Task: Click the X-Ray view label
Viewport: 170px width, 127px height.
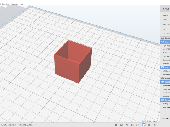Action: tap(149, 121)
